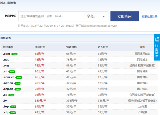The image size is (160, 115).
Task: Click the VIP域名 description text
Action: (142, 112)
